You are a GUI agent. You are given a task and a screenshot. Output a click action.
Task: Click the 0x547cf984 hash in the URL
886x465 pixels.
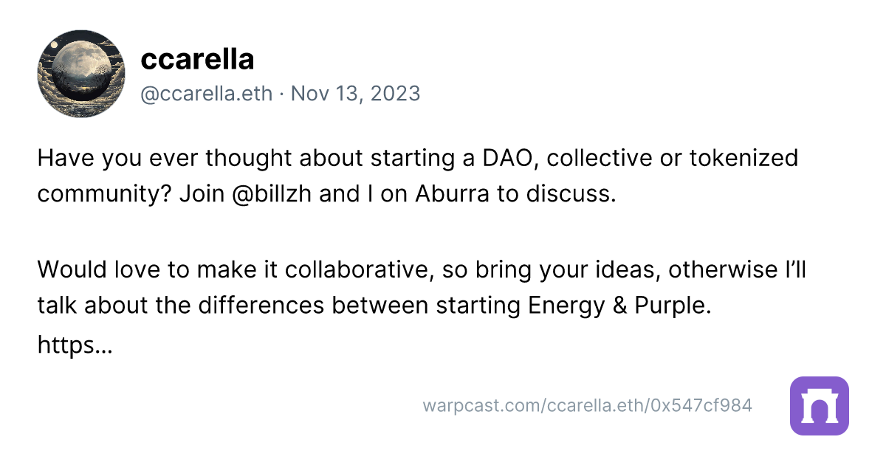pyautogui.click(x=701, y=405)
